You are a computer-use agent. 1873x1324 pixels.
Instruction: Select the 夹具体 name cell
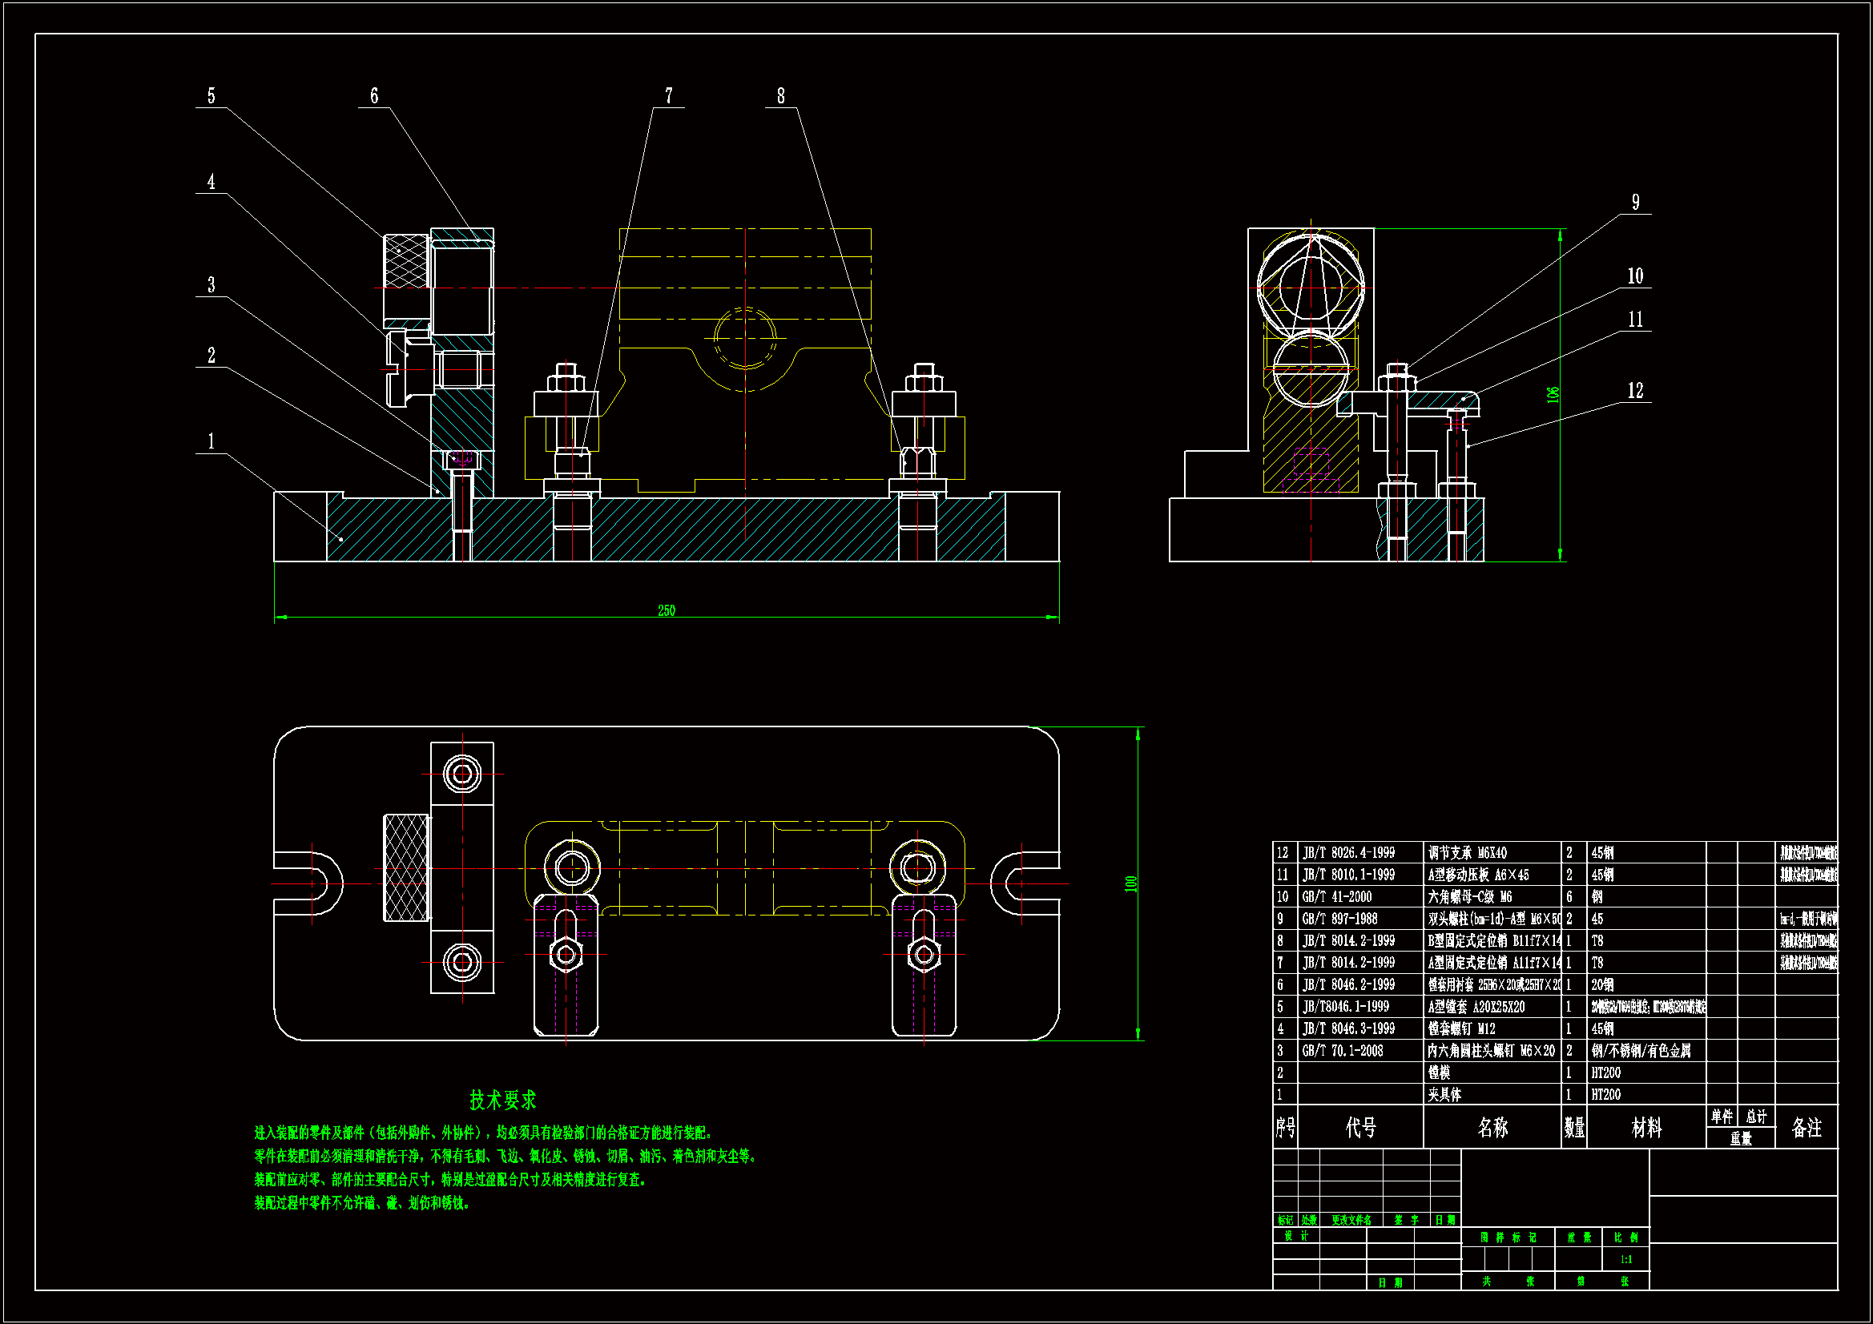[1444, 1095]
